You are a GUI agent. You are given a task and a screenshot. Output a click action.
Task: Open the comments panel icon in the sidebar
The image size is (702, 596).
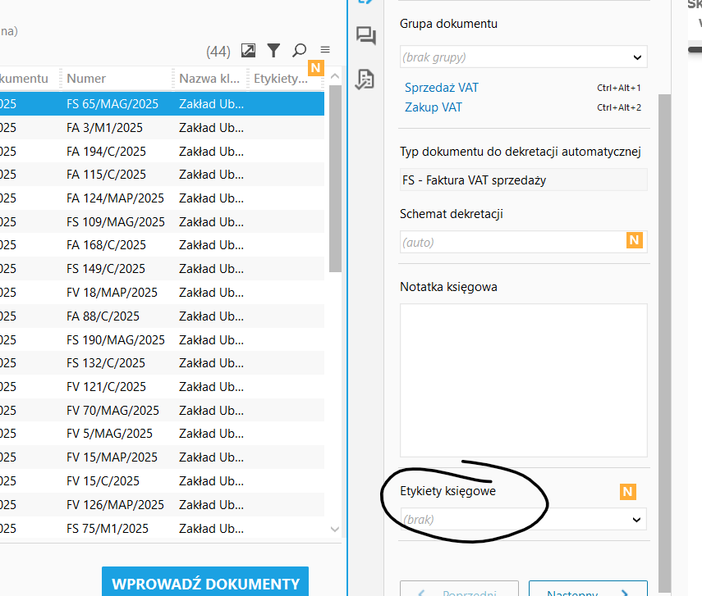point(365,36)
